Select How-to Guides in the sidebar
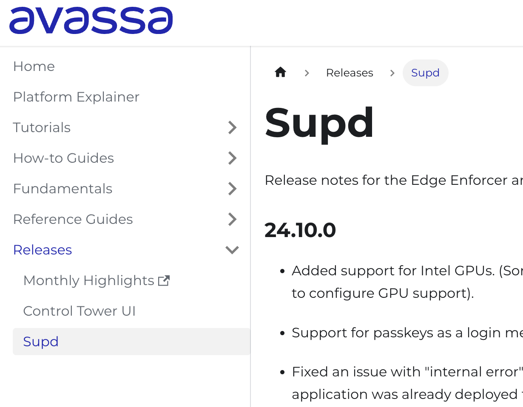The image size is (523, 407). (x=63, y=158)
